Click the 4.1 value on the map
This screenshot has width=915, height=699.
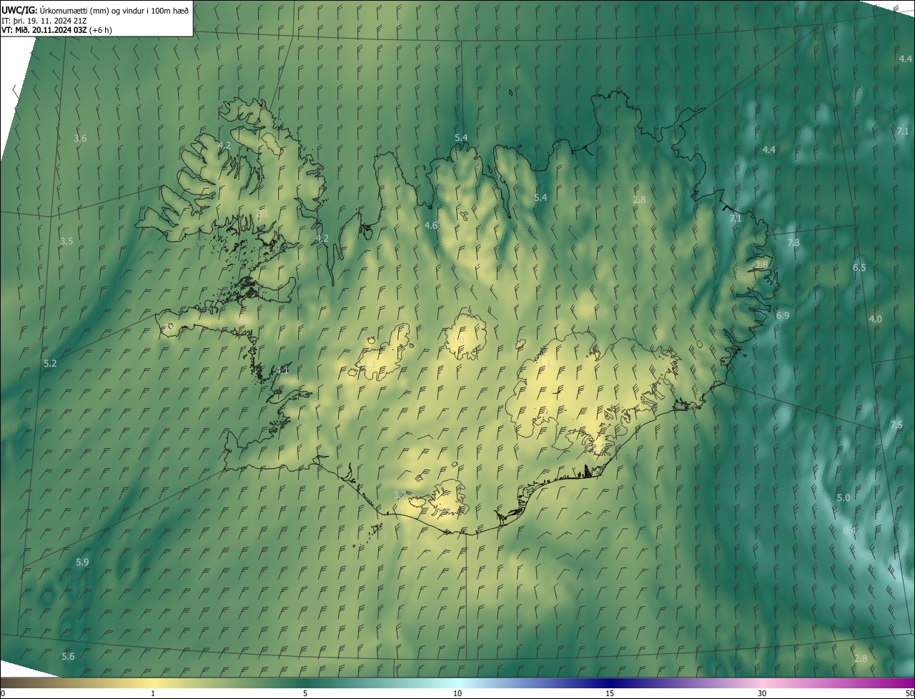point(283,370)
